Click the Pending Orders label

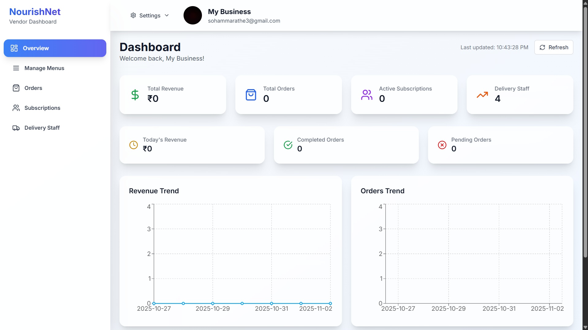[471, 140]
